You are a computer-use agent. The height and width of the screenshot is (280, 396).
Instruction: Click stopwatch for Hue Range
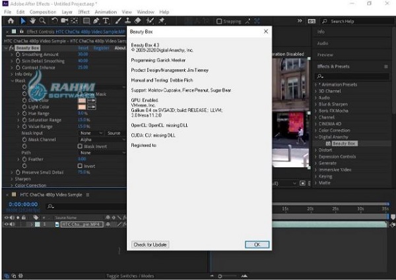click(24, 113)
